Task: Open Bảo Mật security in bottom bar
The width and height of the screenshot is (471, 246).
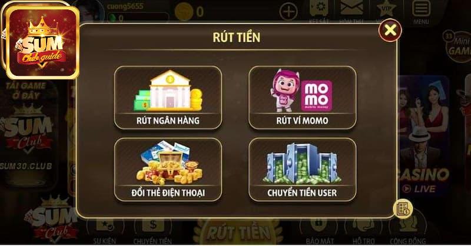Action: (x=320, y=232)
